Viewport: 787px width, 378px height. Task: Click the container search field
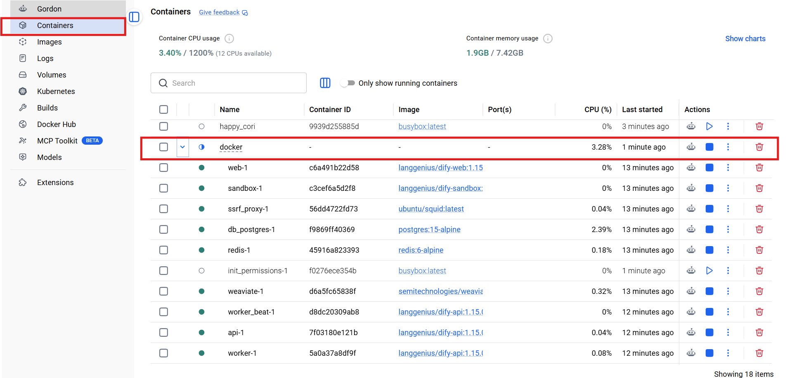(x=229, y=83)
